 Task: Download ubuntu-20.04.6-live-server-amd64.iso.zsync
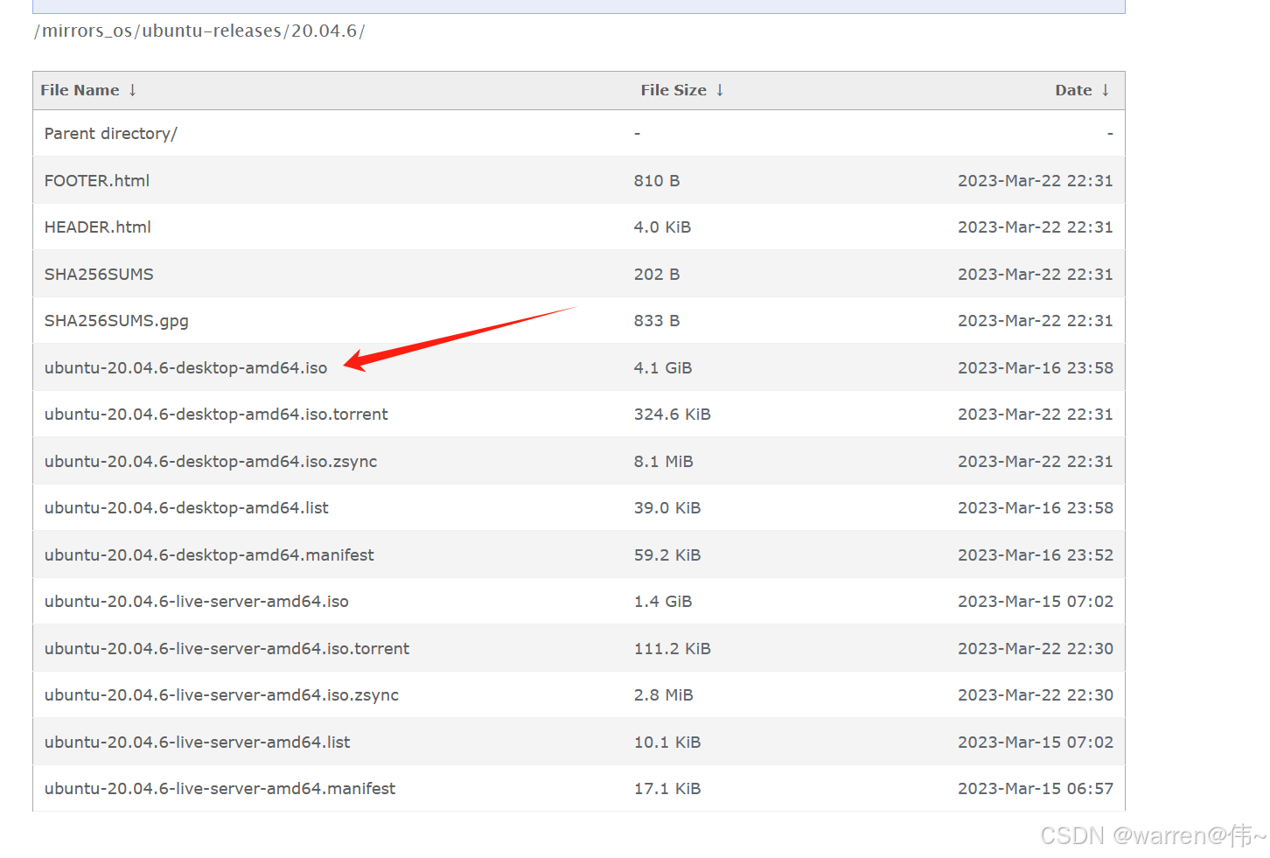(x=222, y=695)
